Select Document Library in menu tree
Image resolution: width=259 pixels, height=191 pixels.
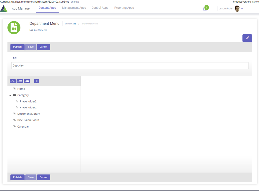(x=29, y=114)
